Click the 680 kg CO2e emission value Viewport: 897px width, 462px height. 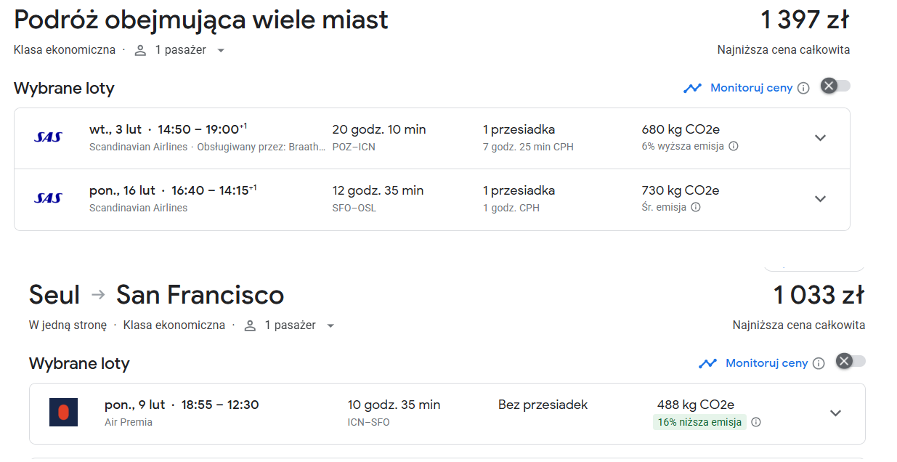681,130
